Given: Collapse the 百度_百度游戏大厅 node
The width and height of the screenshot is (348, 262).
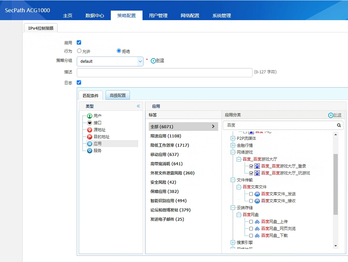Looking at the screenshot, I should [x=239, y=159].
